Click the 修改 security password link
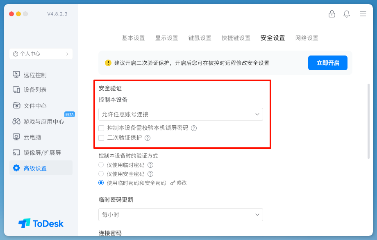377x240 pixels. (x=179, y=183)
